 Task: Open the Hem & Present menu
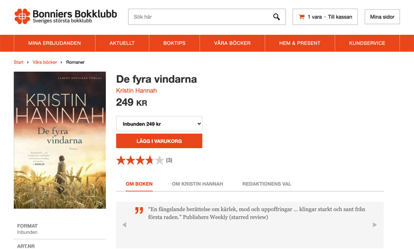tap(299, 43)
